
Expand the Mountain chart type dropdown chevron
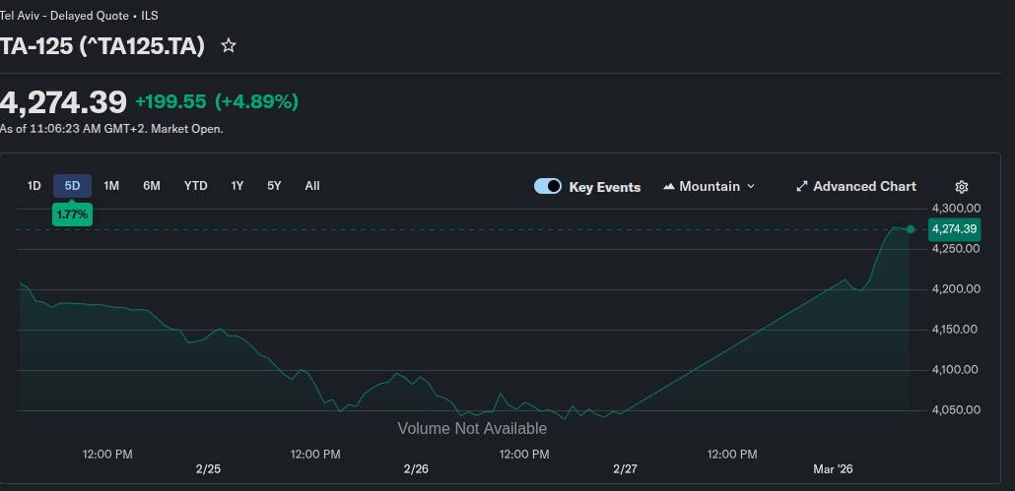[751, 187]
